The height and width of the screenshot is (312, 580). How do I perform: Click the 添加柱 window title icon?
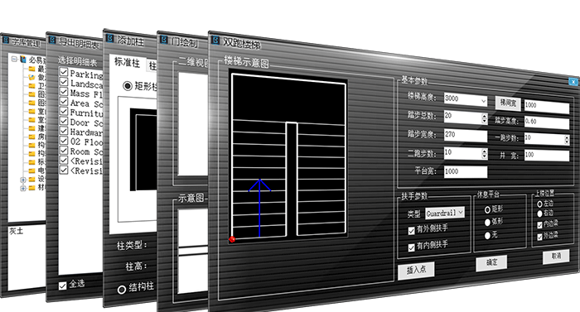[x=110, y=38]
